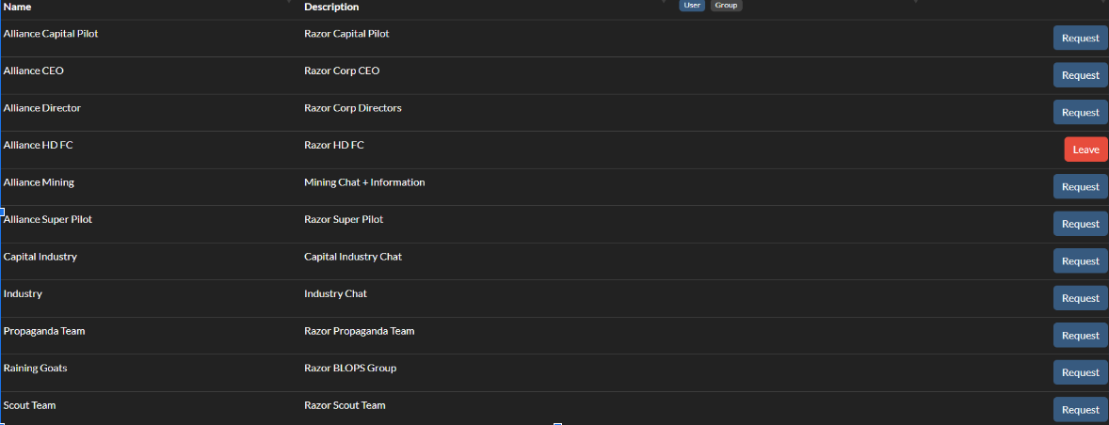Select the Alliance HD FC name text
The image size is (1109, 425).
(x=38, y=145)
